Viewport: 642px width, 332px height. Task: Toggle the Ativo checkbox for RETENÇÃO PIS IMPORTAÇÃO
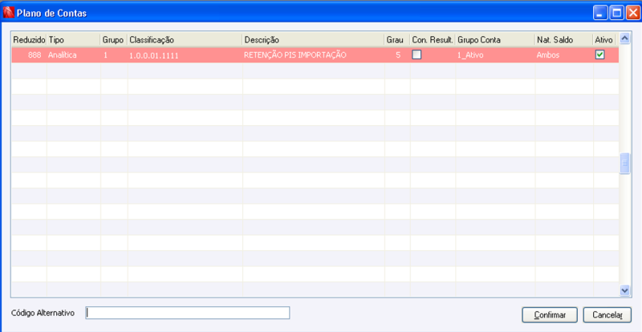pyautogui.click(x=599, y=55)
